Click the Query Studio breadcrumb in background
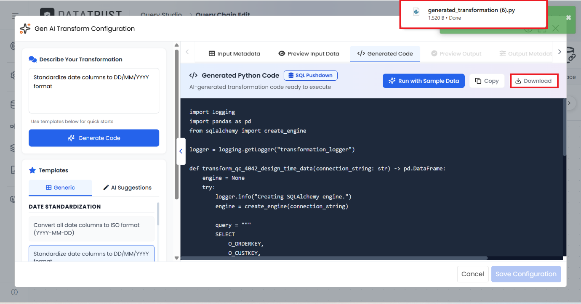Image resolution: width=581 pixels, height=304 pixels. 161,15
